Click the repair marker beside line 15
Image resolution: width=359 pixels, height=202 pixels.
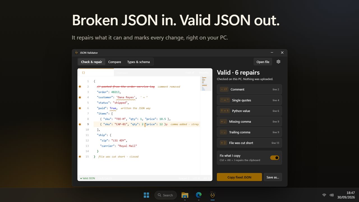pos(80,157)
